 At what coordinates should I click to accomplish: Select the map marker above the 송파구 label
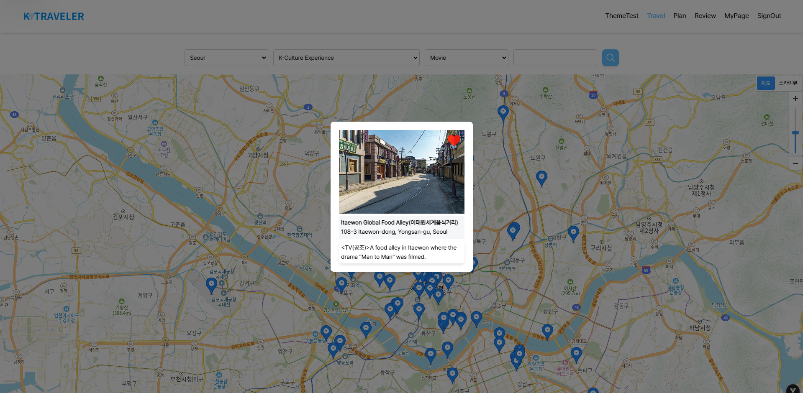point(576,355)
